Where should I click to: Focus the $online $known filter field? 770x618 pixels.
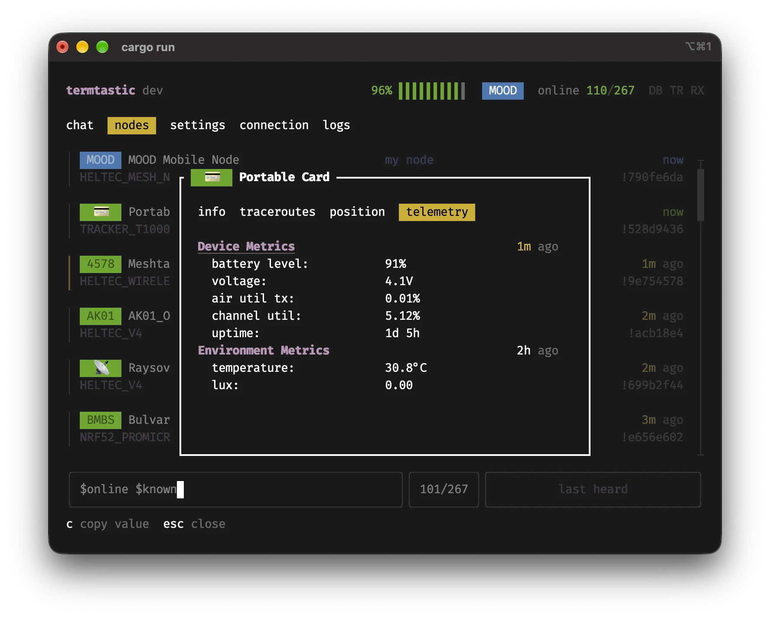pos(236,490)
